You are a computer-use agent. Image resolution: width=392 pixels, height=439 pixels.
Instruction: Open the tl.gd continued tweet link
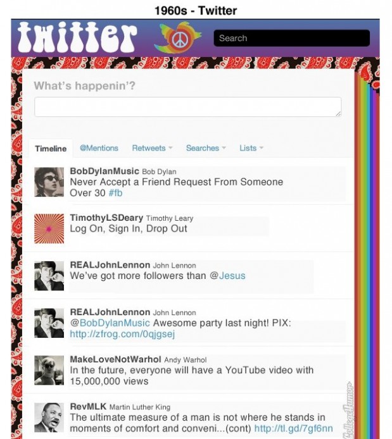pyautogui.click(x=294, y=428)
